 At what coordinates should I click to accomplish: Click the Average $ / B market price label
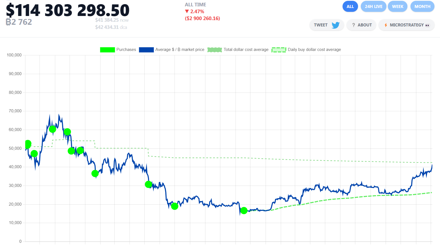(x=180, y=50)
